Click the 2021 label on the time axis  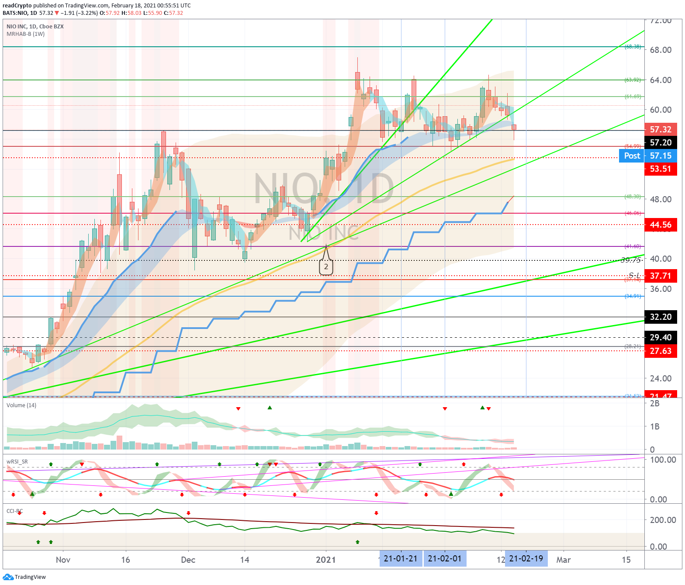(326, 560)
